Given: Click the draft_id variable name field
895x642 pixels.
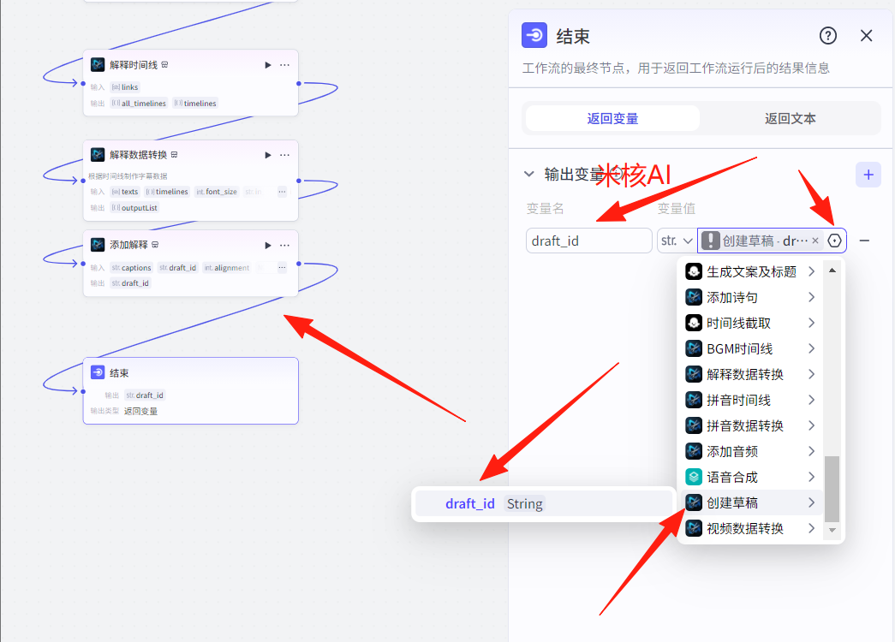Looking at the screenshot, I should pyautogui.click(x=588, y=241).
